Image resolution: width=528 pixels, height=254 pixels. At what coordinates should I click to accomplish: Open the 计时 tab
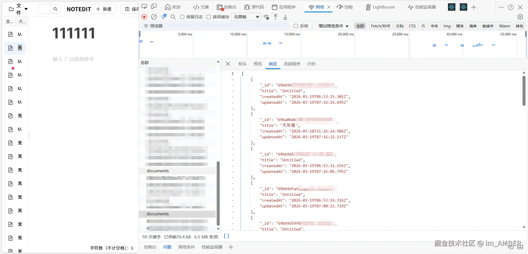point(311,64)
